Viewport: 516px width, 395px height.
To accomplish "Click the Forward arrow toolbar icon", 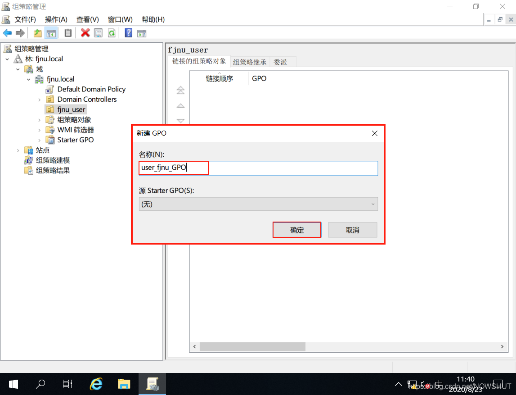I will pyautogui.click(x=20, y=33).
